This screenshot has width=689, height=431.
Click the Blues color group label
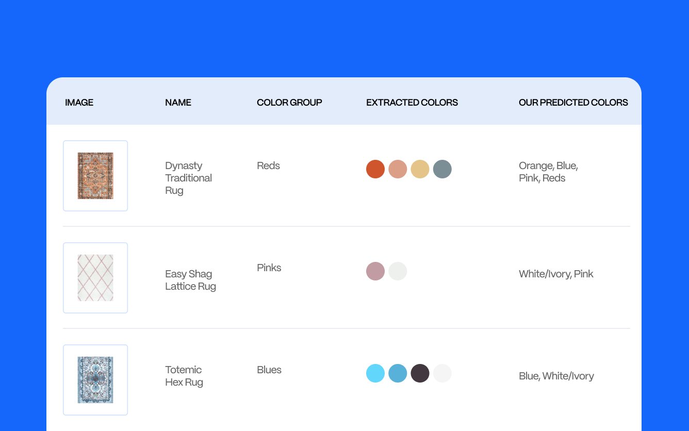pyautogui.click(x=269, y=370)
